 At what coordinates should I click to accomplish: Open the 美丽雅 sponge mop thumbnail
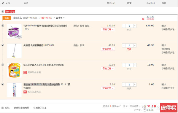coord(14,51)
